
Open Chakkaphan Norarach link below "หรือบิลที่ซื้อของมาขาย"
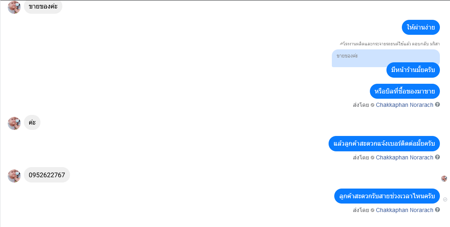(x=404, y=105)
